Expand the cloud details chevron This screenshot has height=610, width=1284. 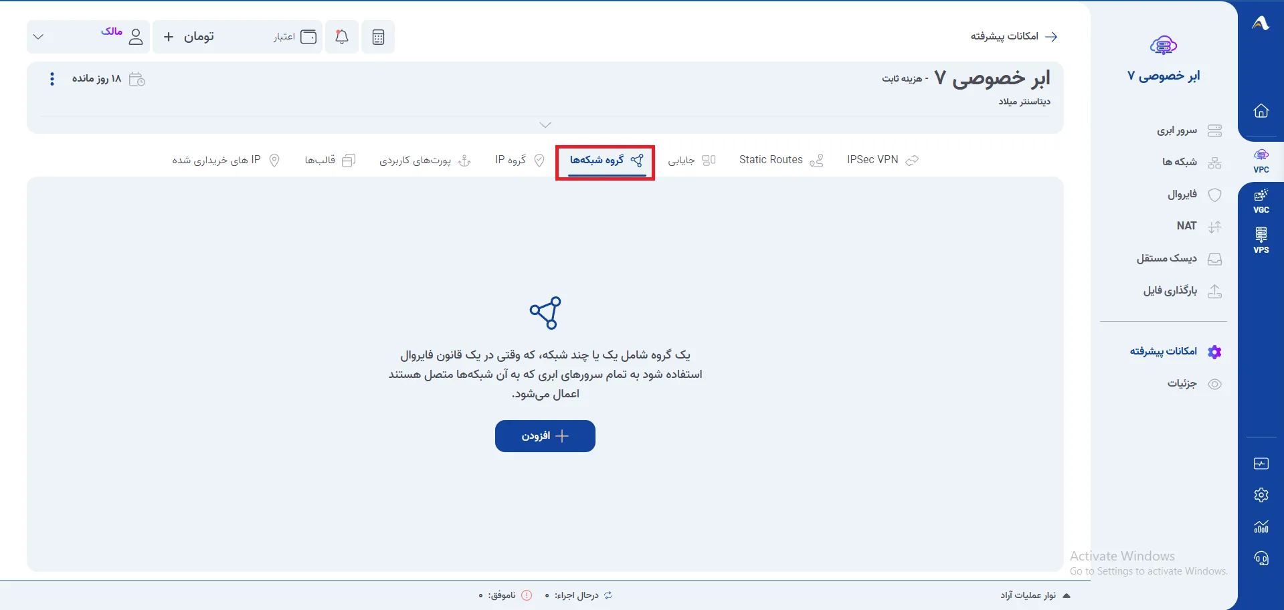545,125
